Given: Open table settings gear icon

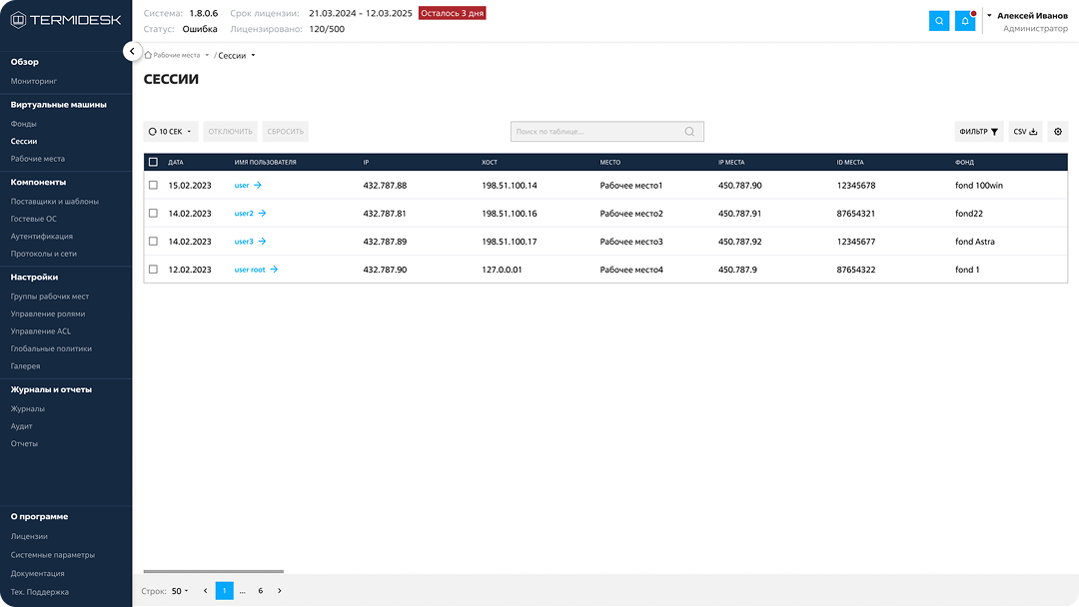Looking at the screenshot, I should pyautogui.click(x=1058, y=132).
